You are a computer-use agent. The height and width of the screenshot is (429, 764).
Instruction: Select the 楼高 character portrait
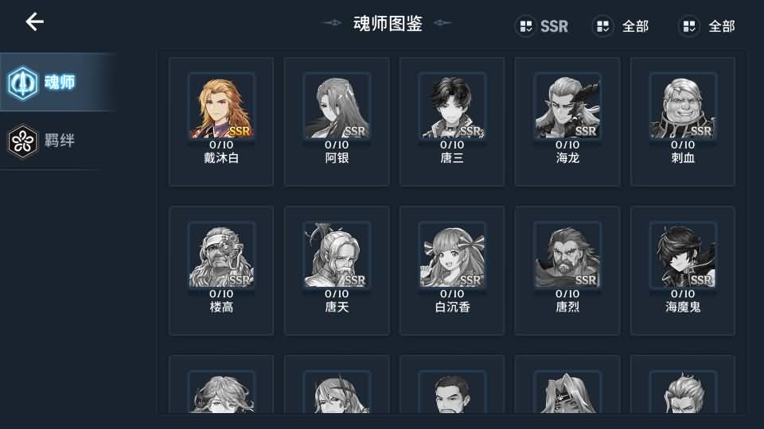point(221,255)
